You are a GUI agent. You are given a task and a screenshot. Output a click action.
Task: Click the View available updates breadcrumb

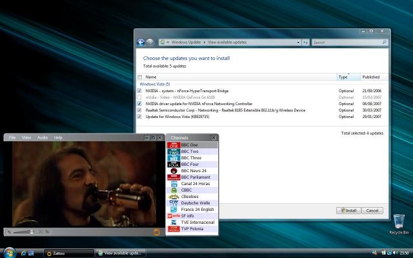pos(227,42)
